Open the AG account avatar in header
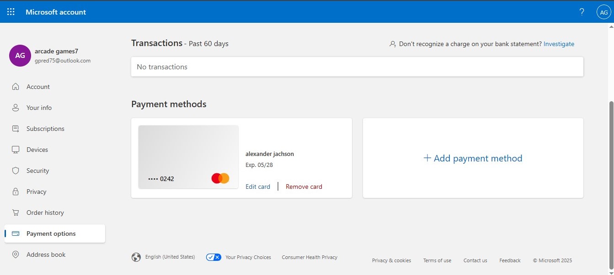Image resolution: width=614 pixels, height=275 pixels. [x=603, y=12]
